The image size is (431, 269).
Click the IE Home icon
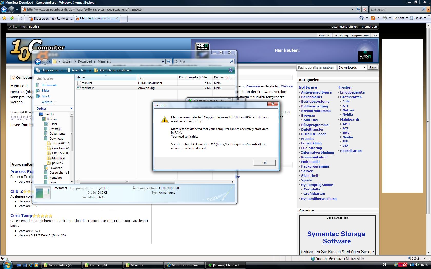pyautogui.click(x=361, y=18)
